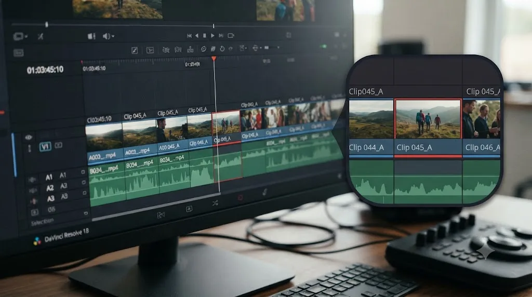Toggle the camera icon beside V1
The width and height of the screenshot is (532, 297).
pos(58,145)
